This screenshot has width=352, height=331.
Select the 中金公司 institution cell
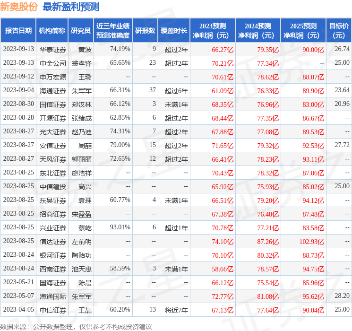(53, 63)
